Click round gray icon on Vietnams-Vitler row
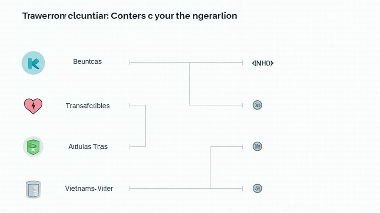This screenshot has width=380, height=213. (x=257, y=188)
